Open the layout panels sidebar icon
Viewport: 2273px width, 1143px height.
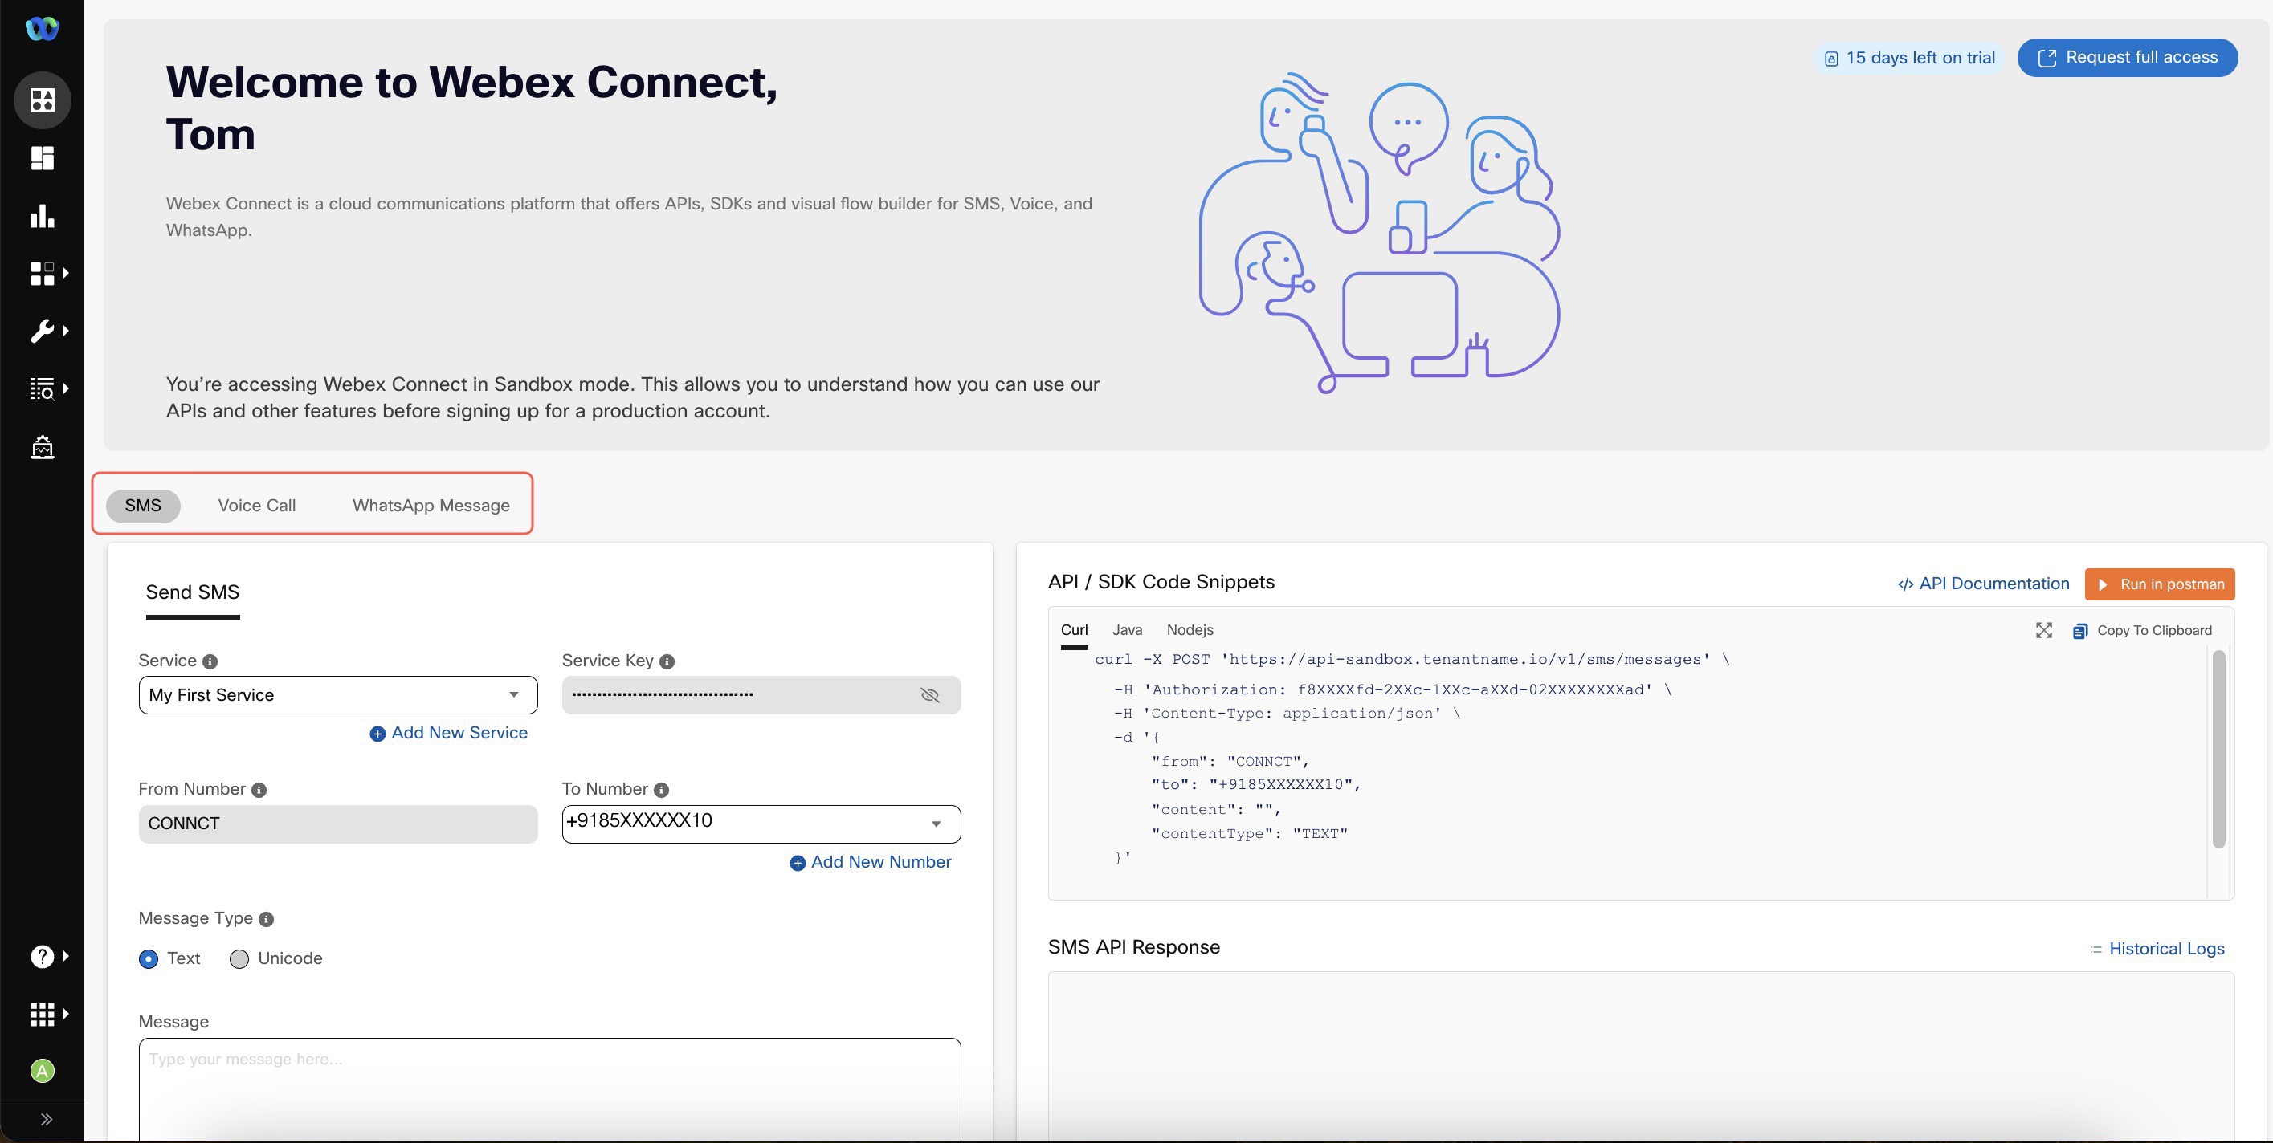(43, 158)
